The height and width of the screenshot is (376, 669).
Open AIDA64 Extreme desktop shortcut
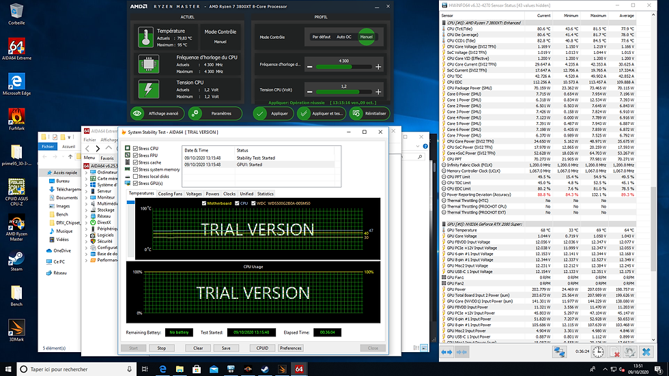(16, 49)
